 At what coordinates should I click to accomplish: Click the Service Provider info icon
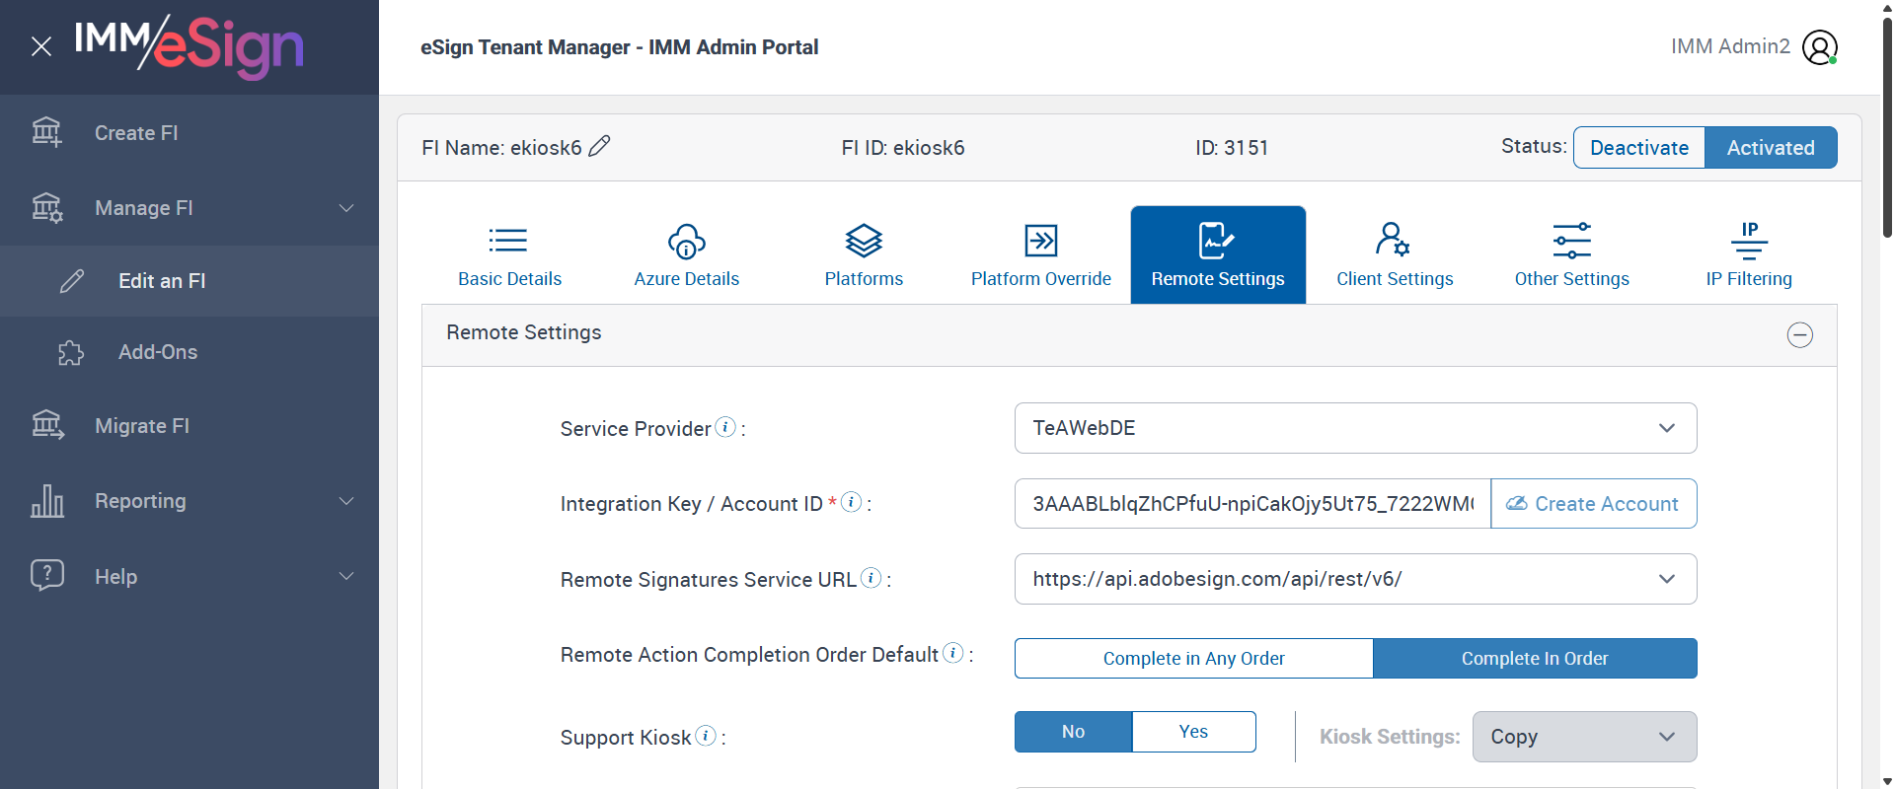click(725, 427)
